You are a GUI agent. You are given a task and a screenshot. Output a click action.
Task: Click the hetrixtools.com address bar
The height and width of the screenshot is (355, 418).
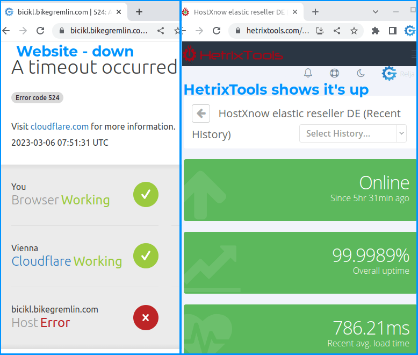(x=278, y=31)
